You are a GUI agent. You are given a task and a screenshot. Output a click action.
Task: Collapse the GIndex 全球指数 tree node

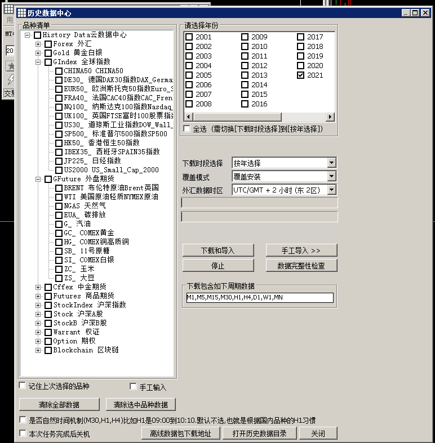pos(38,62)
